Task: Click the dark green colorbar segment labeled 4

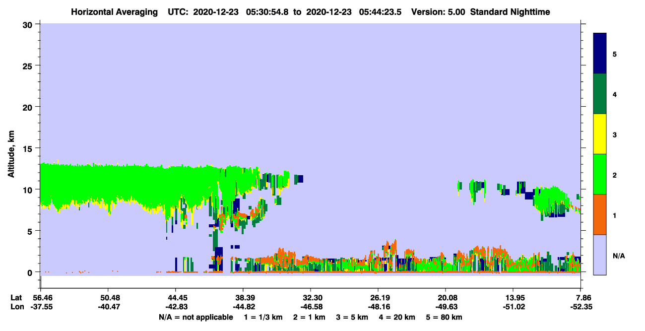Action: pyautogui.click(x=600, y=93)
